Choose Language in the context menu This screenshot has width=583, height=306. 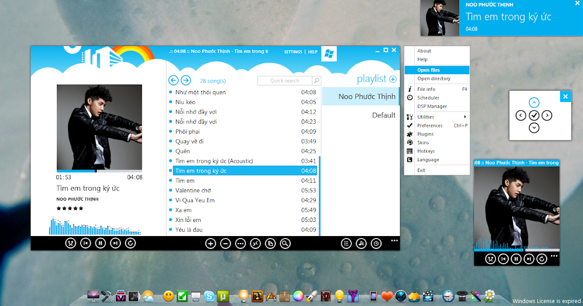pyautogui.click(x=437, y=160)
